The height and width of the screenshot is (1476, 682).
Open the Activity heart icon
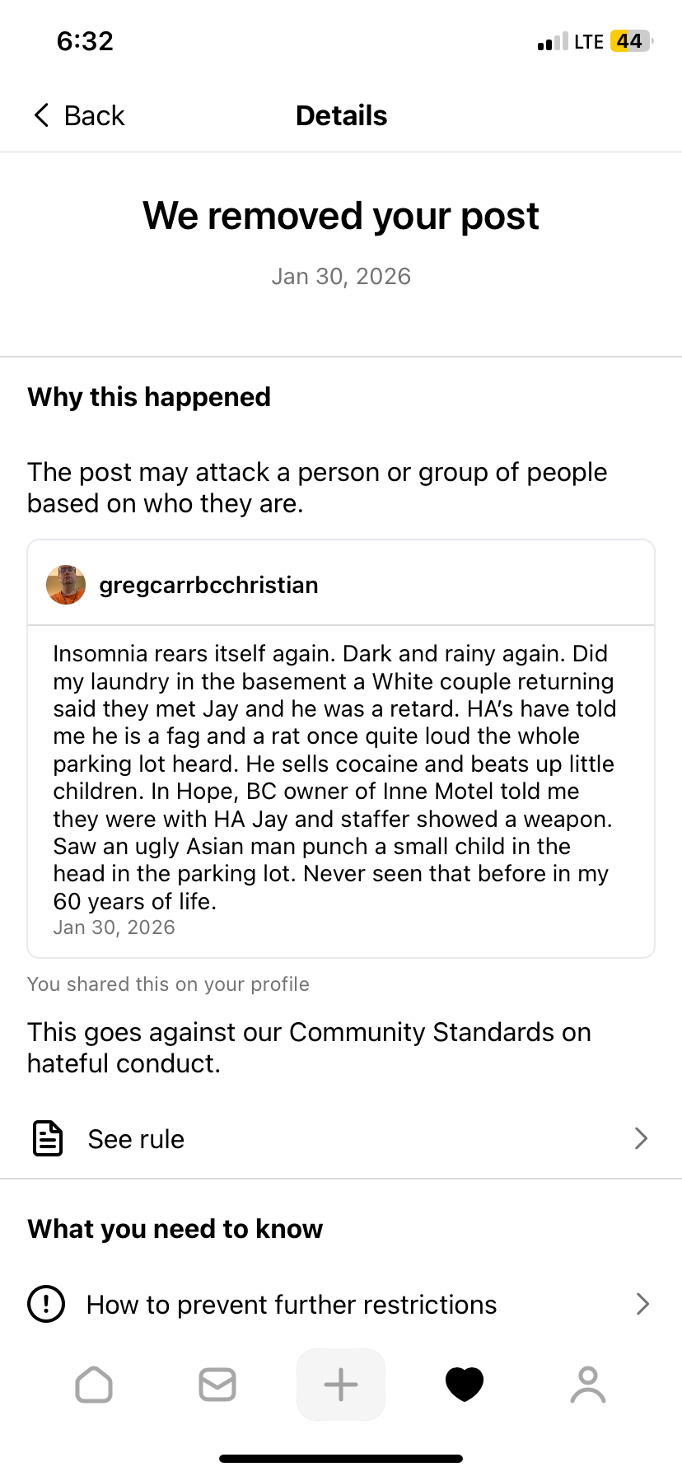[465, 1385]
